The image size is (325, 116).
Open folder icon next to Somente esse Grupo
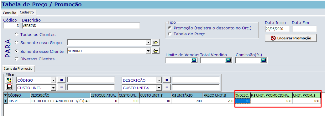155,43
